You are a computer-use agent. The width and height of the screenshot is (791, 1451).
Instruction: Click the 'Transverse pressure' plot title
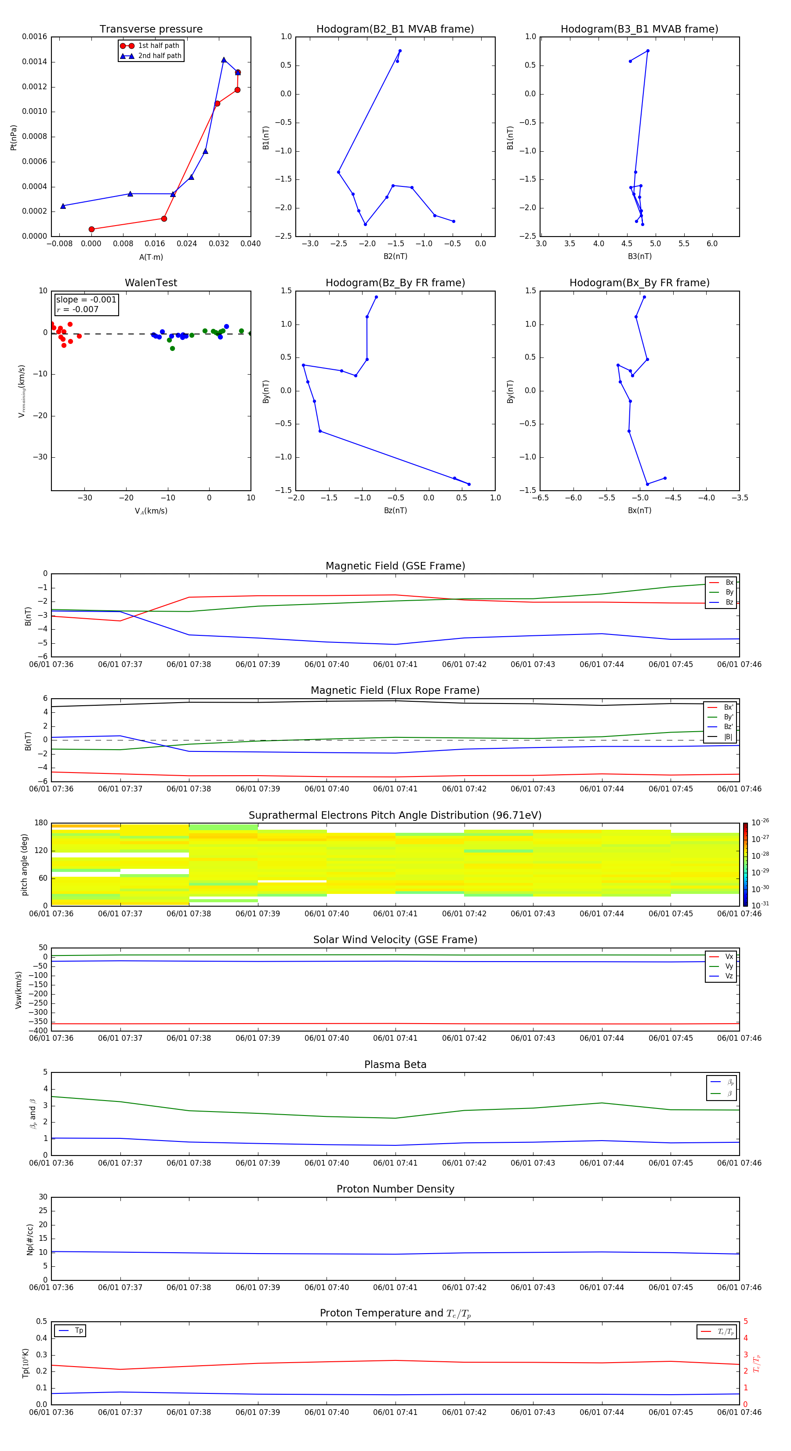point(151,29)
